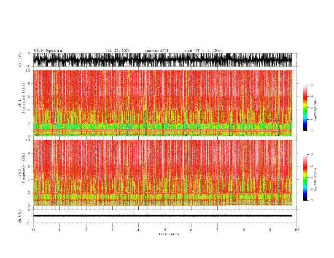Click the ch.2 spectrogram color scale bar

click(x=305, y=177)
